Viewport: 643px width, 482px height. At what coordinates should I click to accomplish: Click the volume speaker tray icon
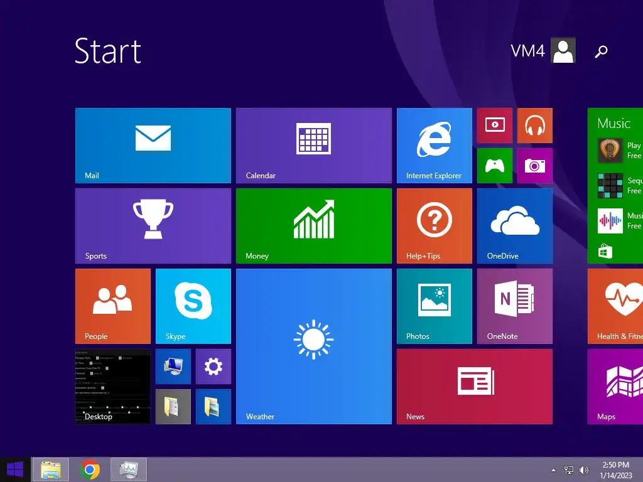[583, 469]
